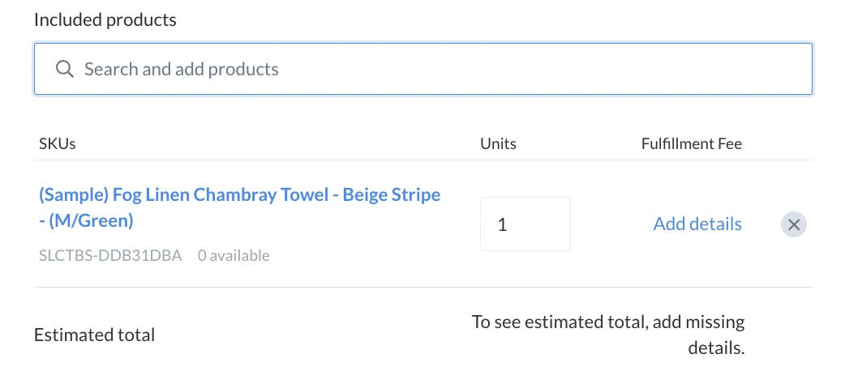Viewport: 845px width, 384px height.
Task: Open the Fog Linen Chambray Towel link
Action: (239, 207)
